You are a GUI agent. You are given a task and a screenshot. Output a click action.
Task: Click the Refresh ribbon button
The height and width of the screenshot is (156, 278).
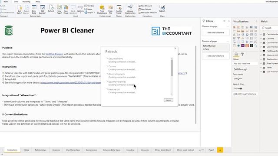point(51,9)
